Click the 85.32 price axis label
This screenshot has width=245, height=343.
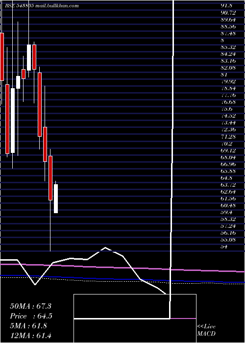pos(228,47)
